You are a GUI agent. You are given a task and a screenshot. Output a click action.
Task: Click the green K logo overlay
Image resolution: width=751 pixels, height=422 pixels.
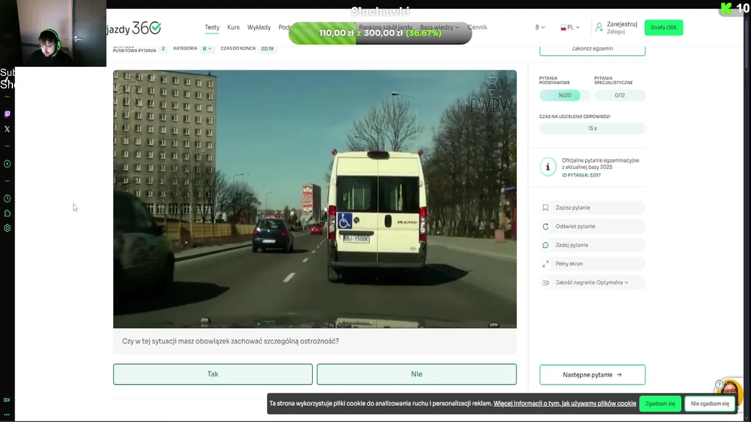726,8
